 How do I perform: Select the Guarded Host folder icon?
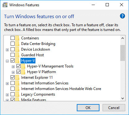click(17, 55)
